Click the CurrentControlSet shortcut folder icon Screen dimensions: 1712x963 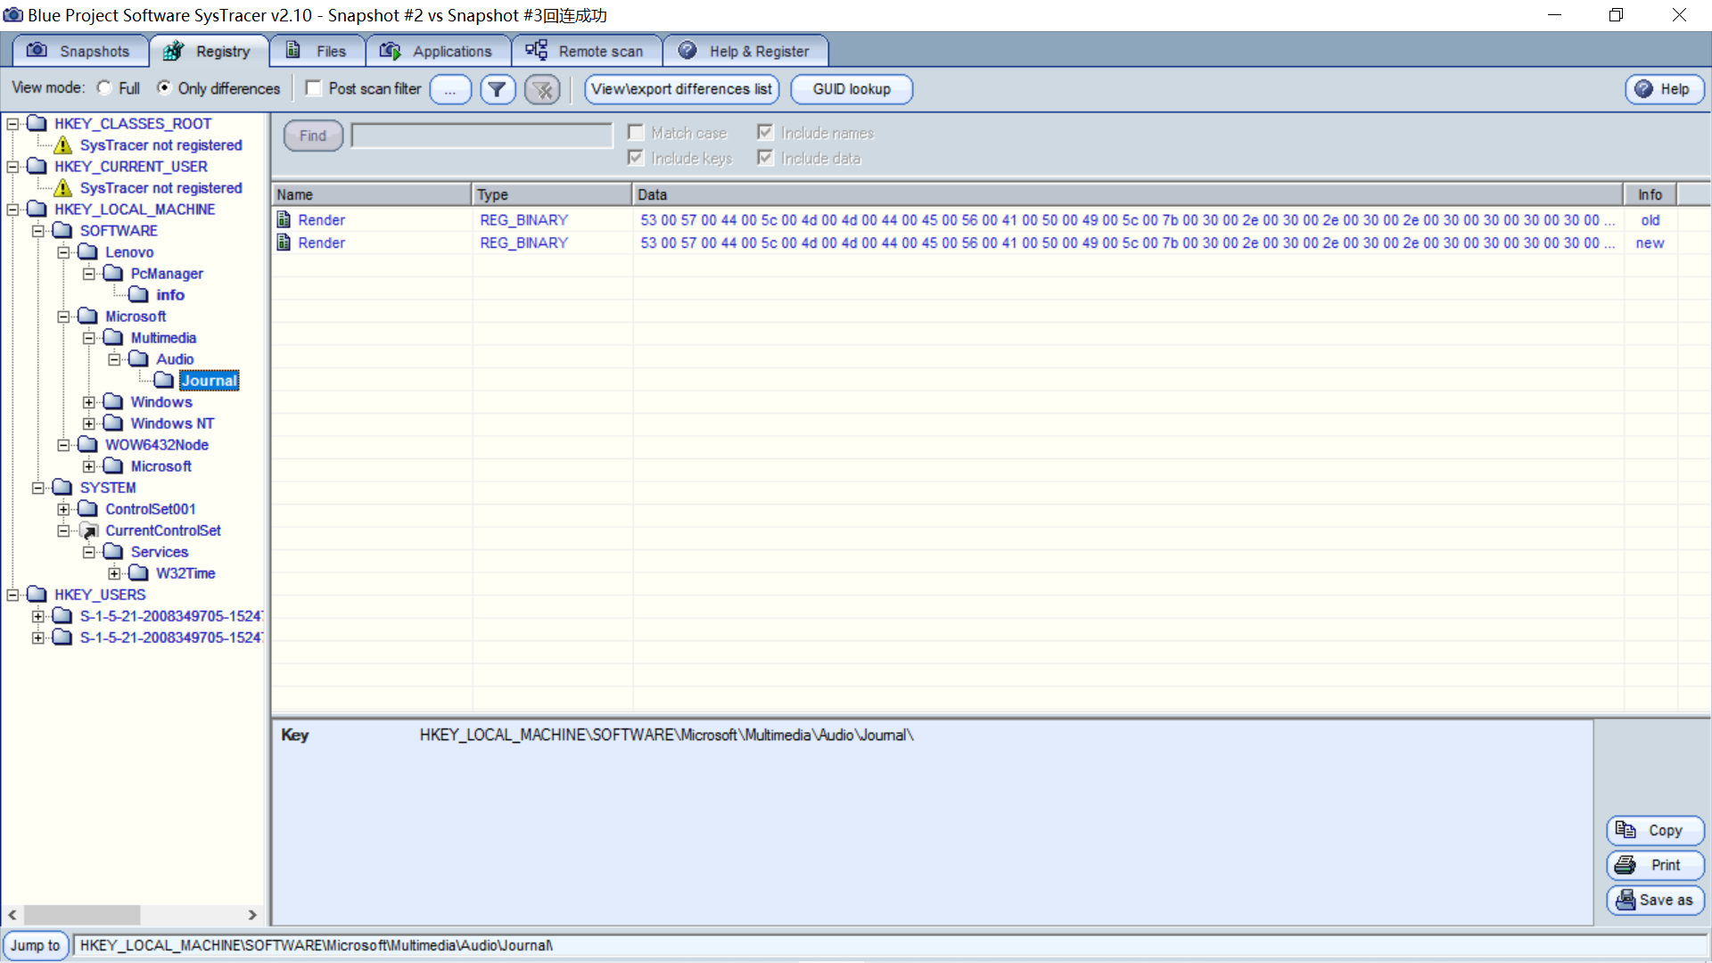click(88, 531)
